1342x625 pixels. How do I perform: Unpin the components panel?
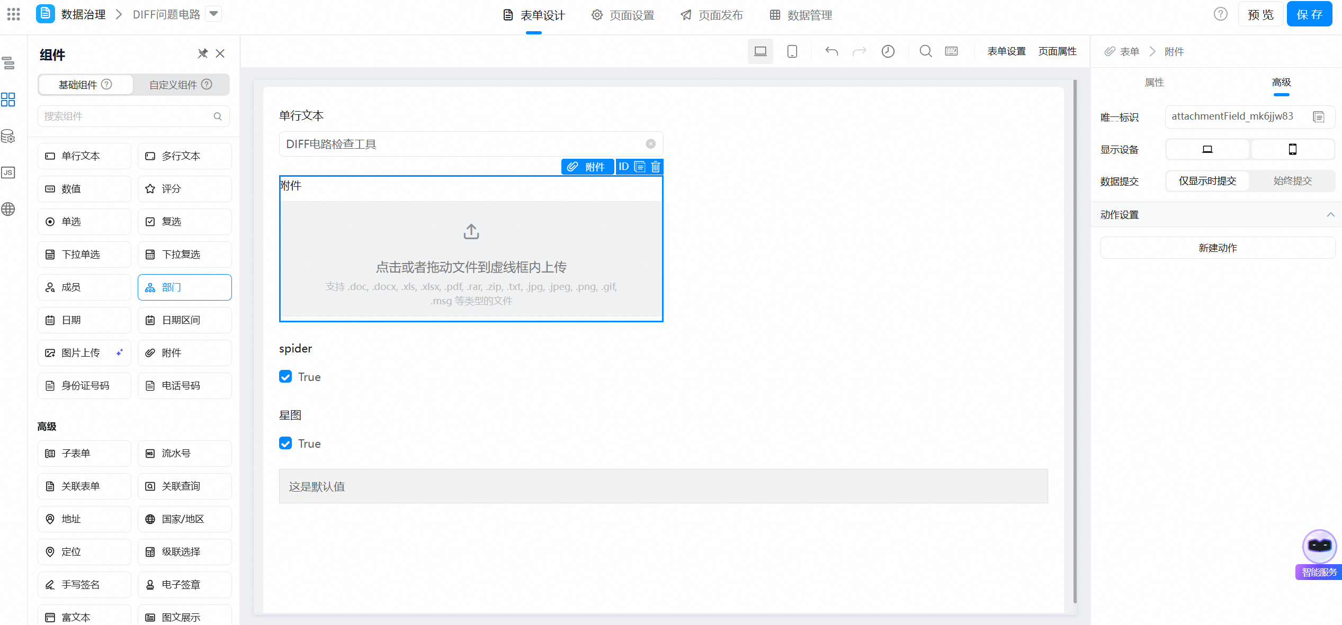click(x=202, y=53)
